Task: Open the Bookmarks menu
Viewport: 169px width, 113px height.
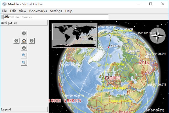Action: [x=38, y=11]
